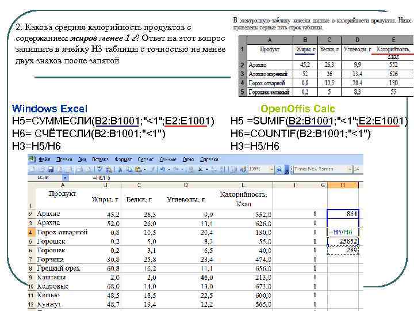This screenshot has height=311, width=414.
Task: Click the Undo arrow icon
Action: [x=163, y=169]
